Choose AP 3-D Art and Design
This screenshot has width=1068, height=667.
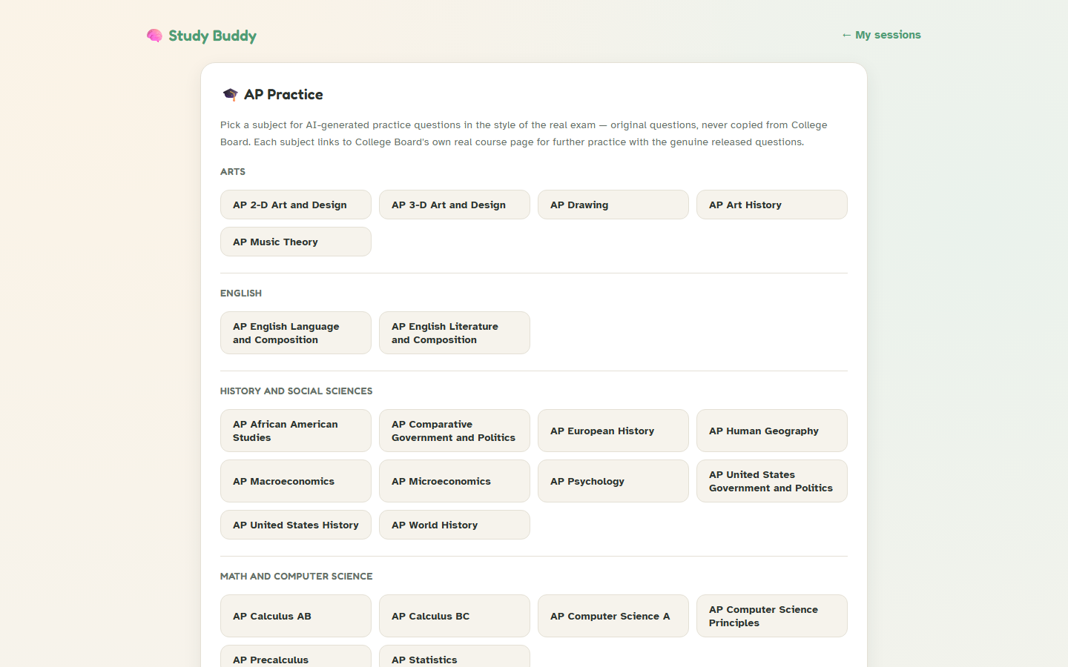(455, 205)
